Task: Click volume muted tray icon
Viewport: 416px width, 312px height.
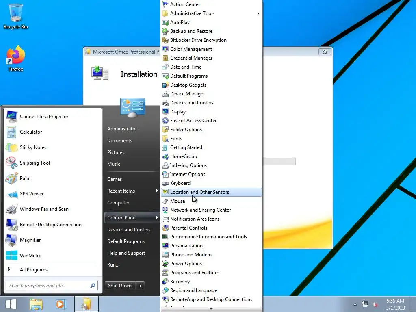Action: click(375, 304)
